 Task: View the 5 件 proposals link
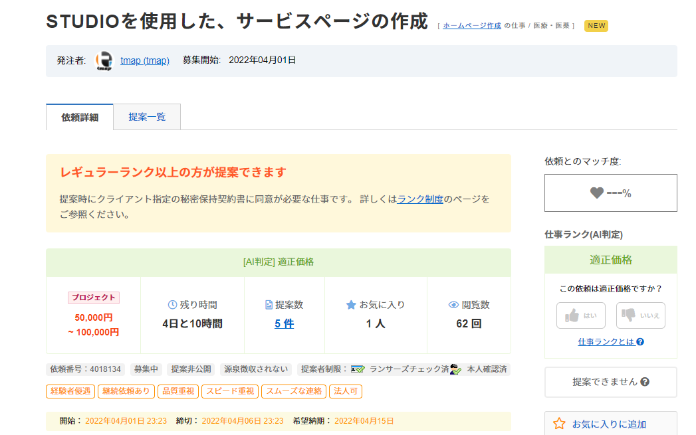pyautogui.click(x=284, y=323)
